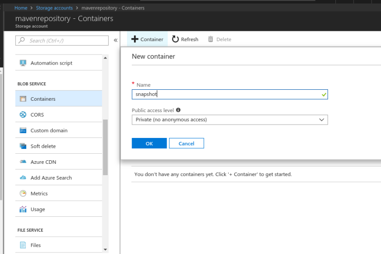
Task: Open the Azure CDN entry
Action: [59, 162]
